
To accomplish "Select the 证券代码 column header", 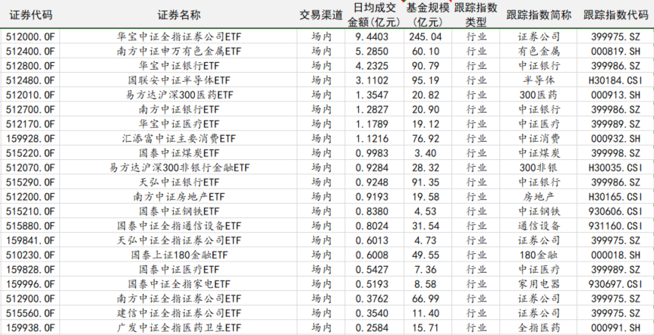I will (31, 15).
